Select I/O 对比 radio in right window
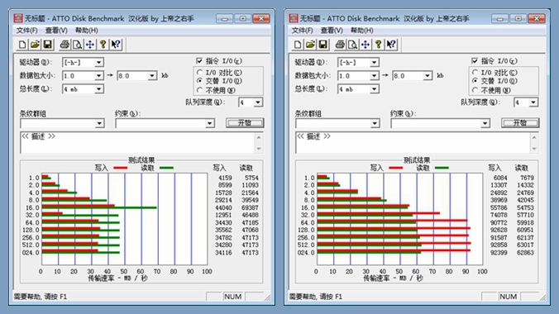 (475, 73)
